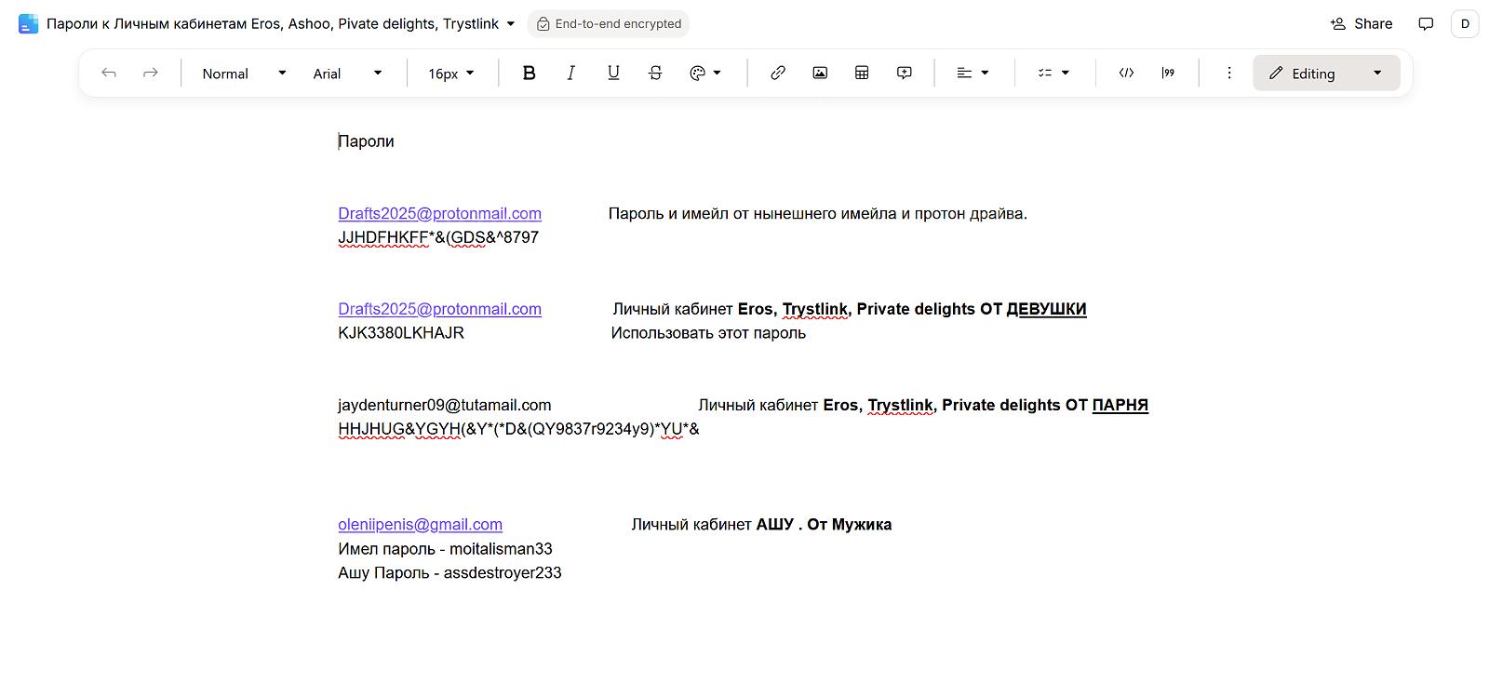Open the Share dialog
The image size is (1489, 697).
click(x=1362, y=24)
